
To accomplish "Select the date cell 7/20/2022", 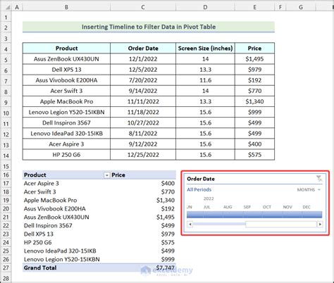I will pos(143,80).
